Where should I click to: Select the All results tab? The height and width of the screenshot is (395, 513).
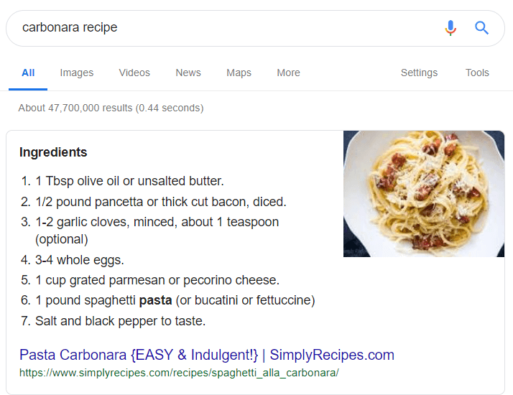28,73
